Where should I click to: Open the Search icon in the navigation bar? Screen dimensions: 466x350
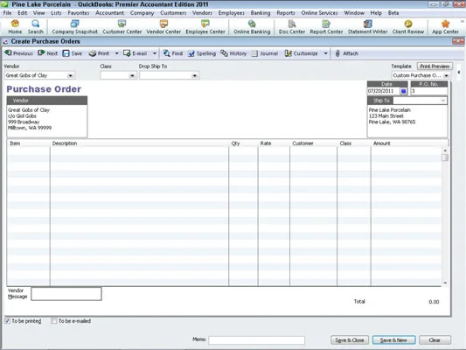pos(35,27)
